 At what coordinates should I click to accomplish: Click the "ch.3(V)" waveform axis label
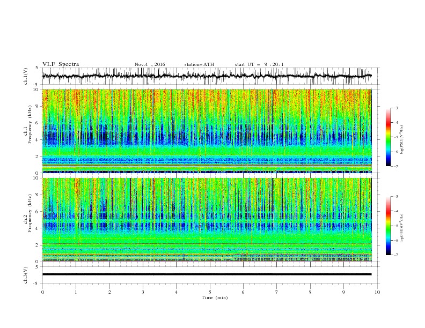coord(26,275)
